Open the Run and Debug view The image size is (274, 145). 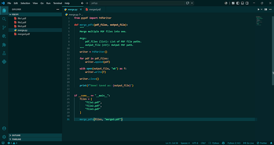click(4, 36)
